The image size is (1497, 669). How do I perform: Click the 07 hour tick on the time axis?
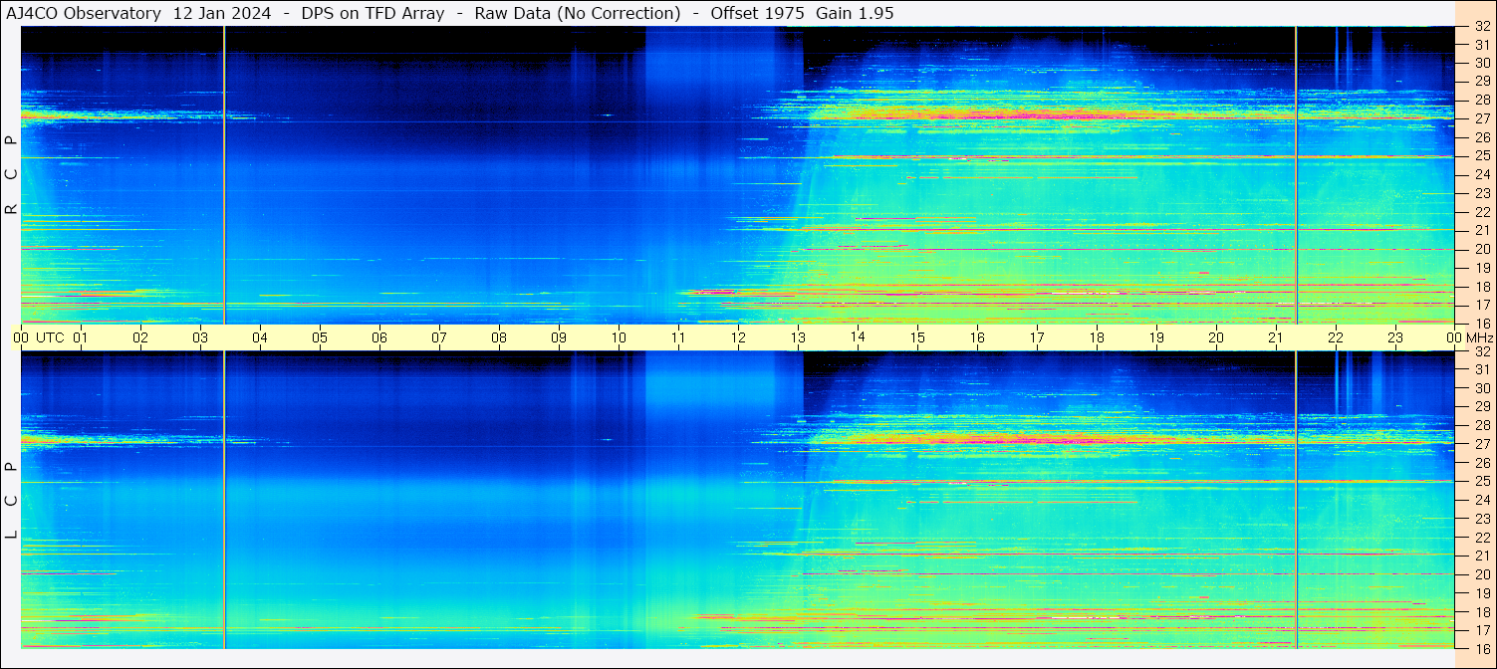pyautogui.click(x=439, y=337)
